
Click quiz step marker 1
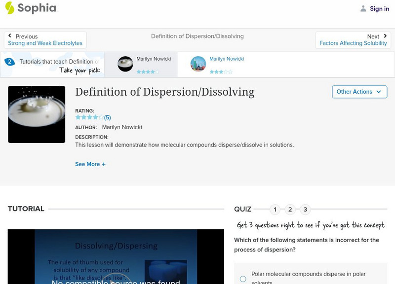[x=275, y=209]
